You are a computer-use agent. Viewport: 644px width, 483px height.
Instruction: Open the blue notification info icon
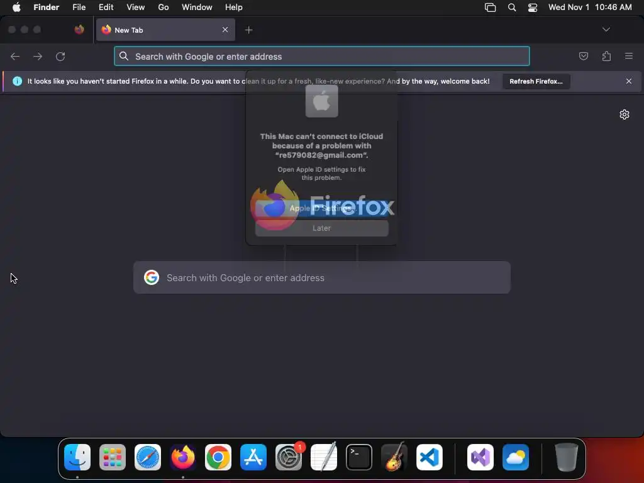(17, 81)
